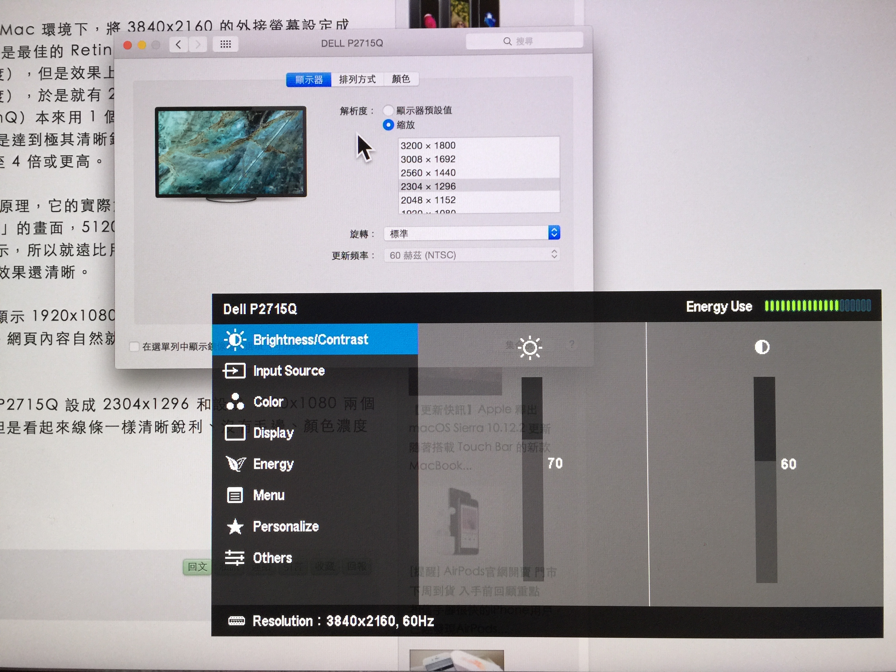
Task: Click the Display screen icon in OSD
Action: coord(235,433)
